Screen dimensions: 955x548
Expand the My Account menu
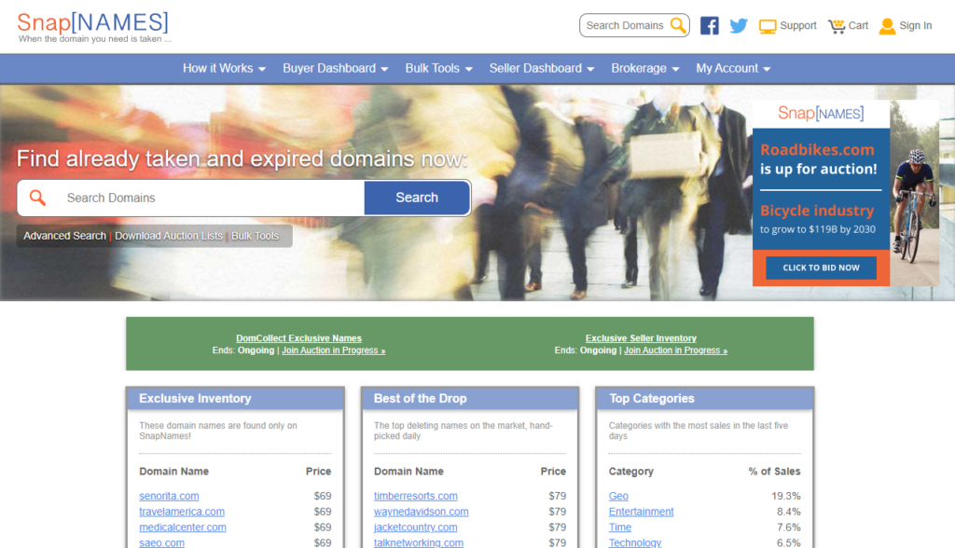tap(733, 68)
